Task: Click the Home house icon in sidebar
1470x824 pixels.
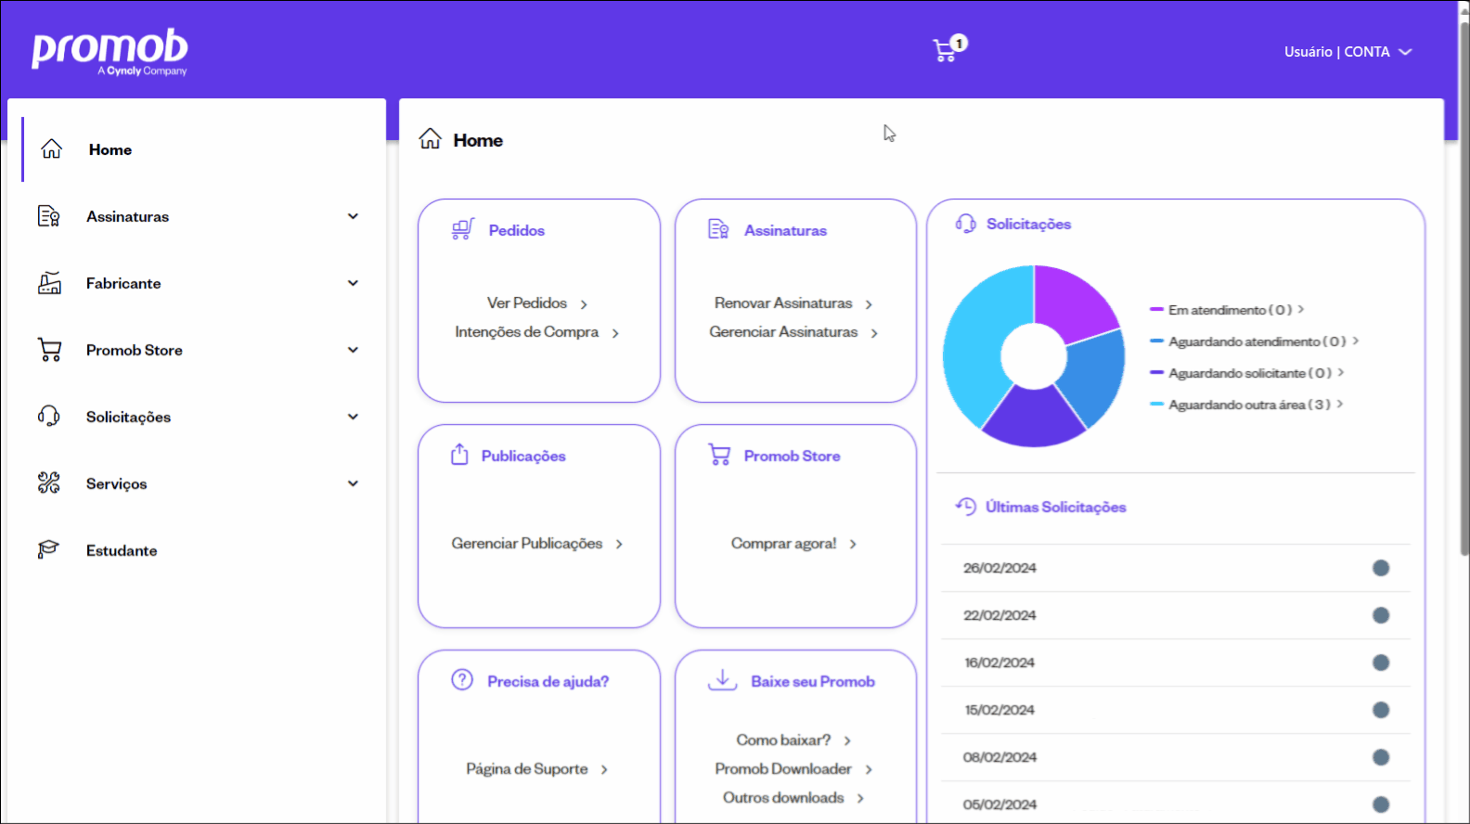Action: tap(52, 149)
